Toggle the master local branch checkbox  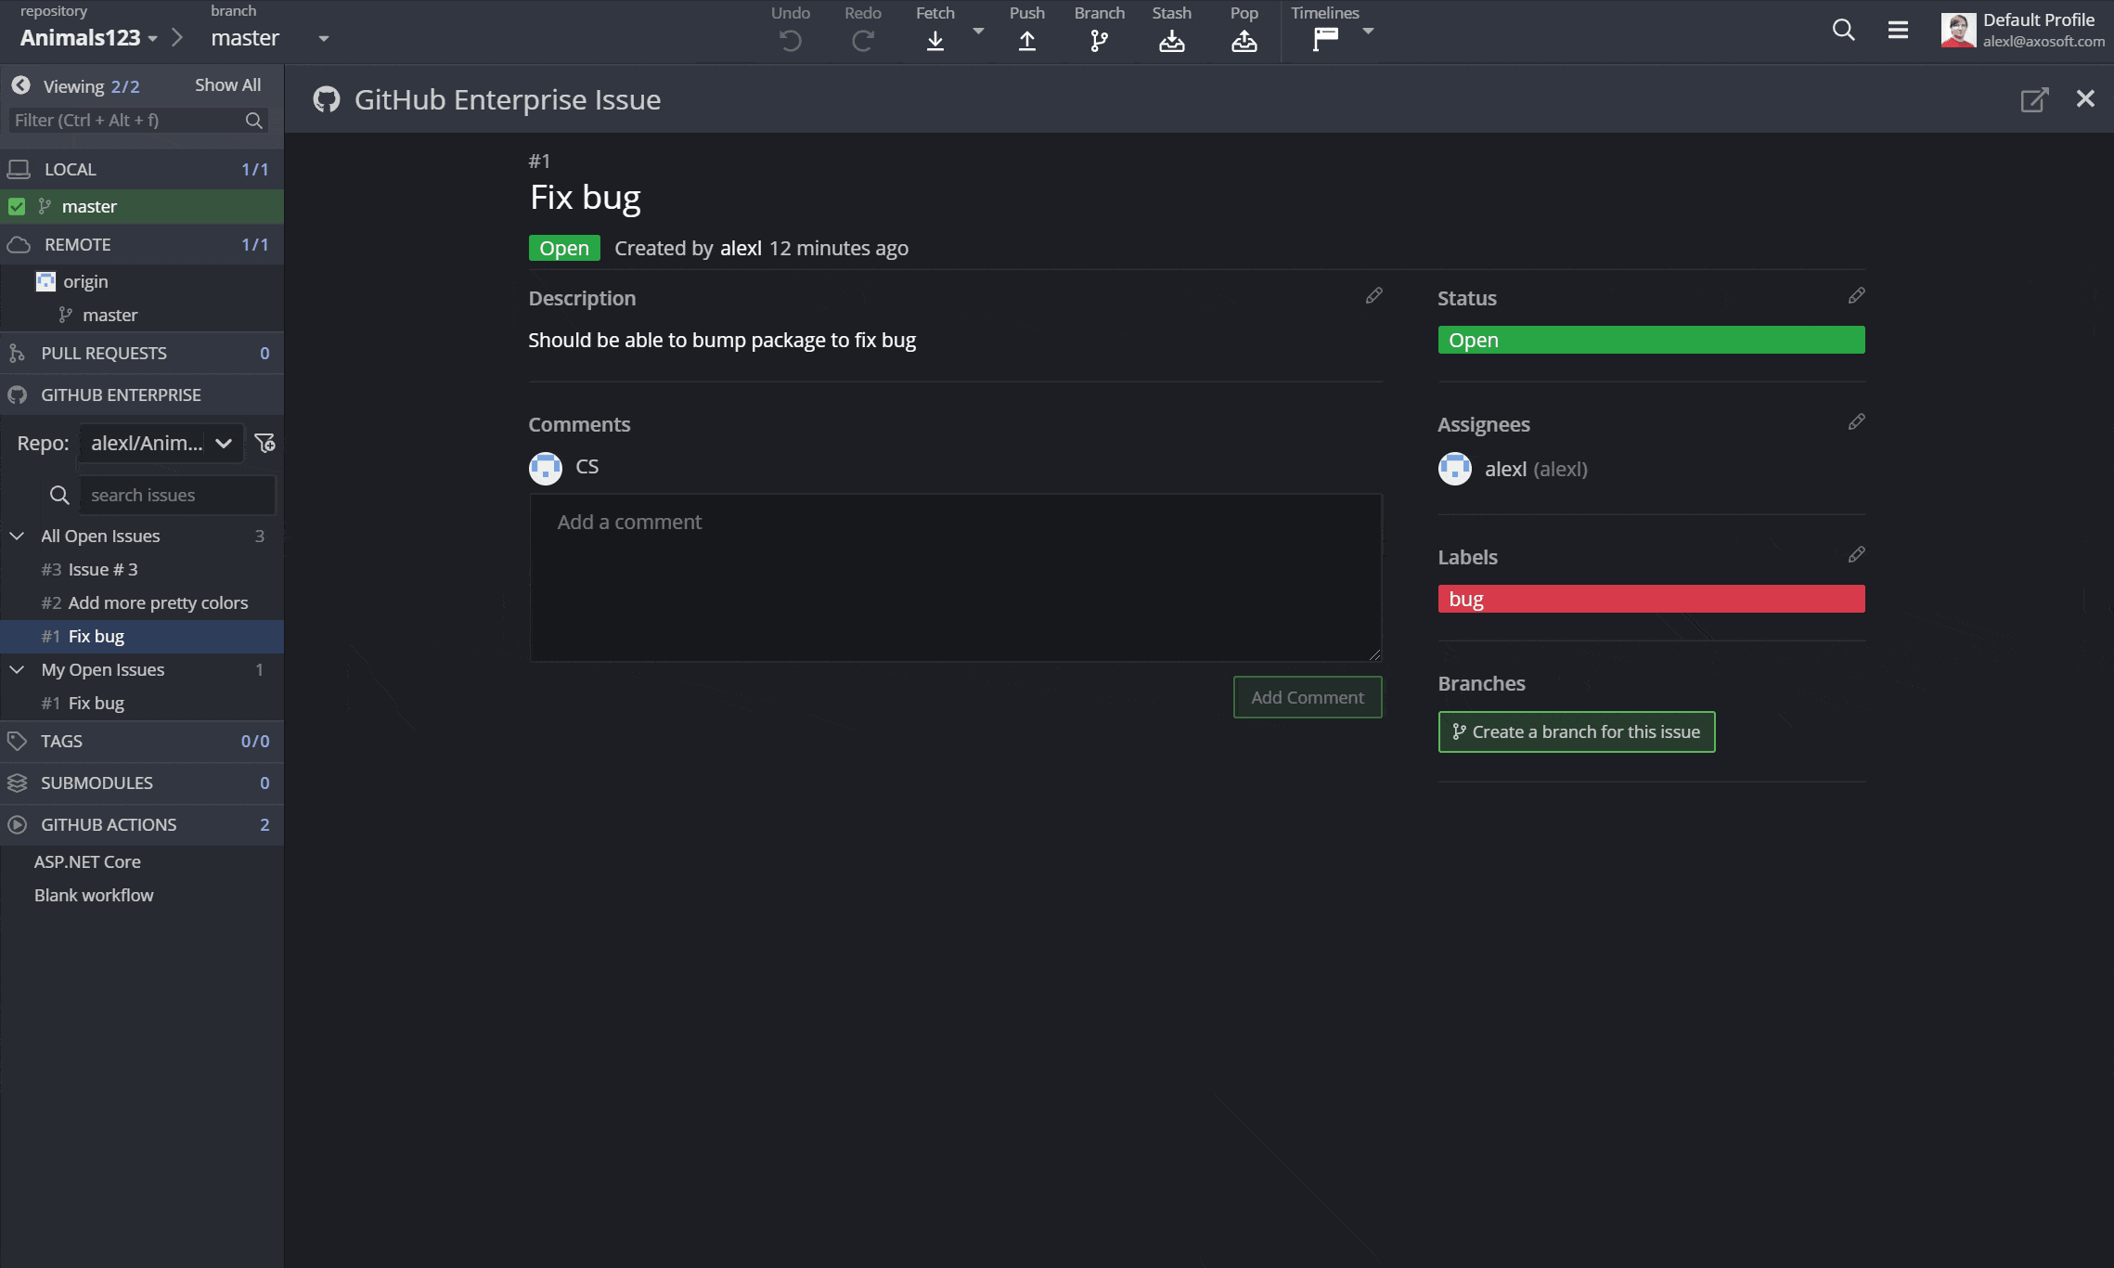pyautogui.click(x=17, y=206)
